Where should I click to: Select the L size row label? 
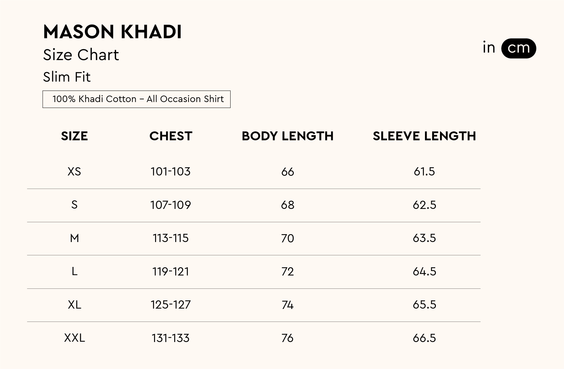click(x=74, y=271)
